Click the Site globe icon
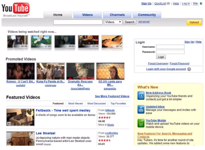Screen dimensions: 205x150 click(201, 3)
